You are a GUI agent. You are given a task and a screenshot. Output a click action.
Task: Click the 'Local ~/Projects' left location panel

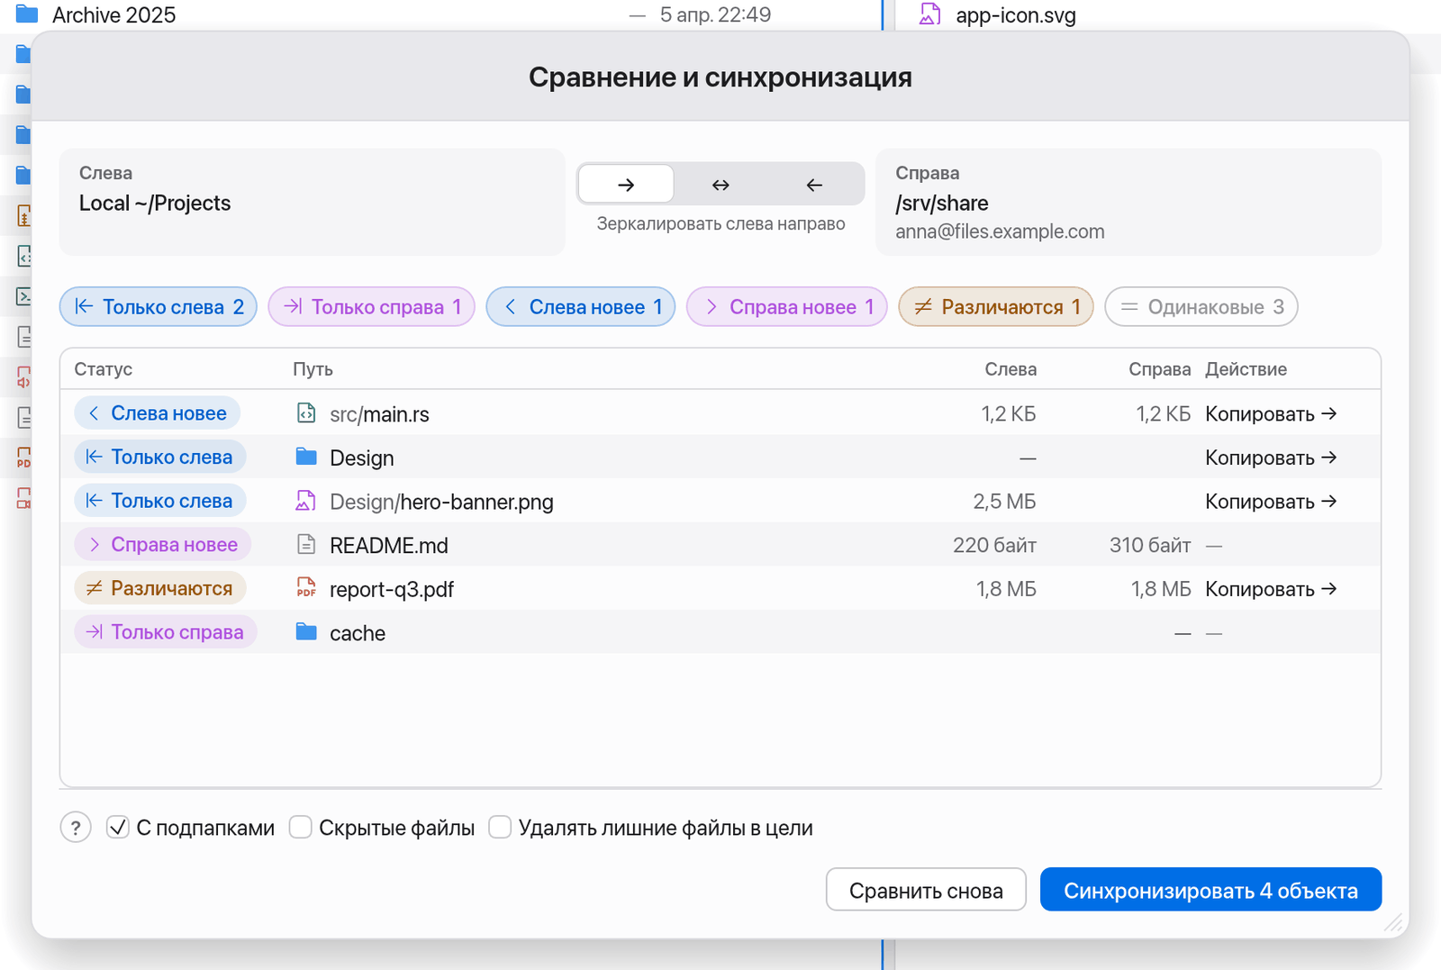[x=313, y=202]
